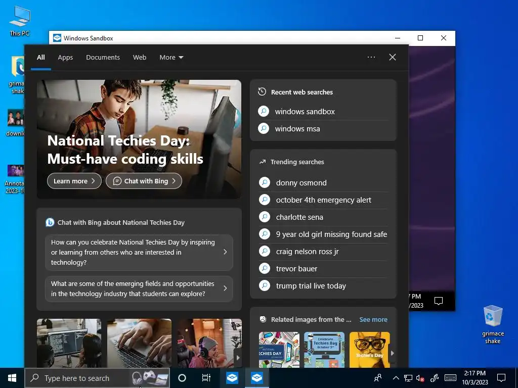This screenshot has width=518, height=388.
Task: Click search box headphones and gamepad graphic
Action: tap(150, 378)
